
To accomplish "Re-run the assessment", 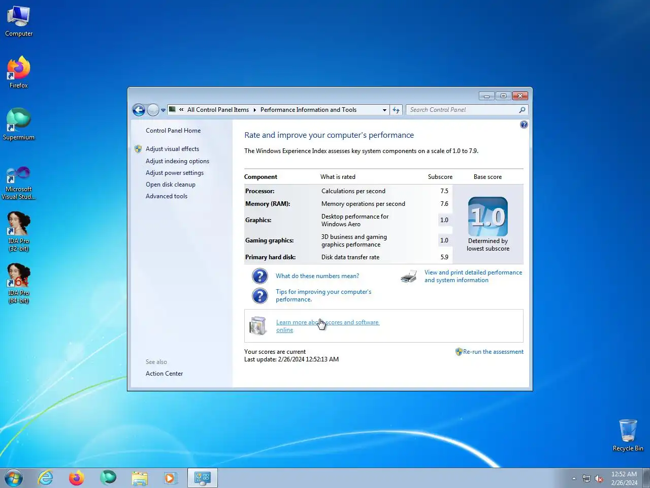I will pyautogui.click(x=493, y=352).
